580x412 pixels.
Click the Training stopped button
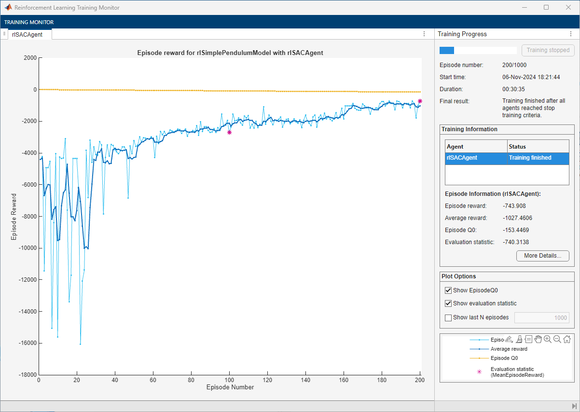[x=548, y=50]
